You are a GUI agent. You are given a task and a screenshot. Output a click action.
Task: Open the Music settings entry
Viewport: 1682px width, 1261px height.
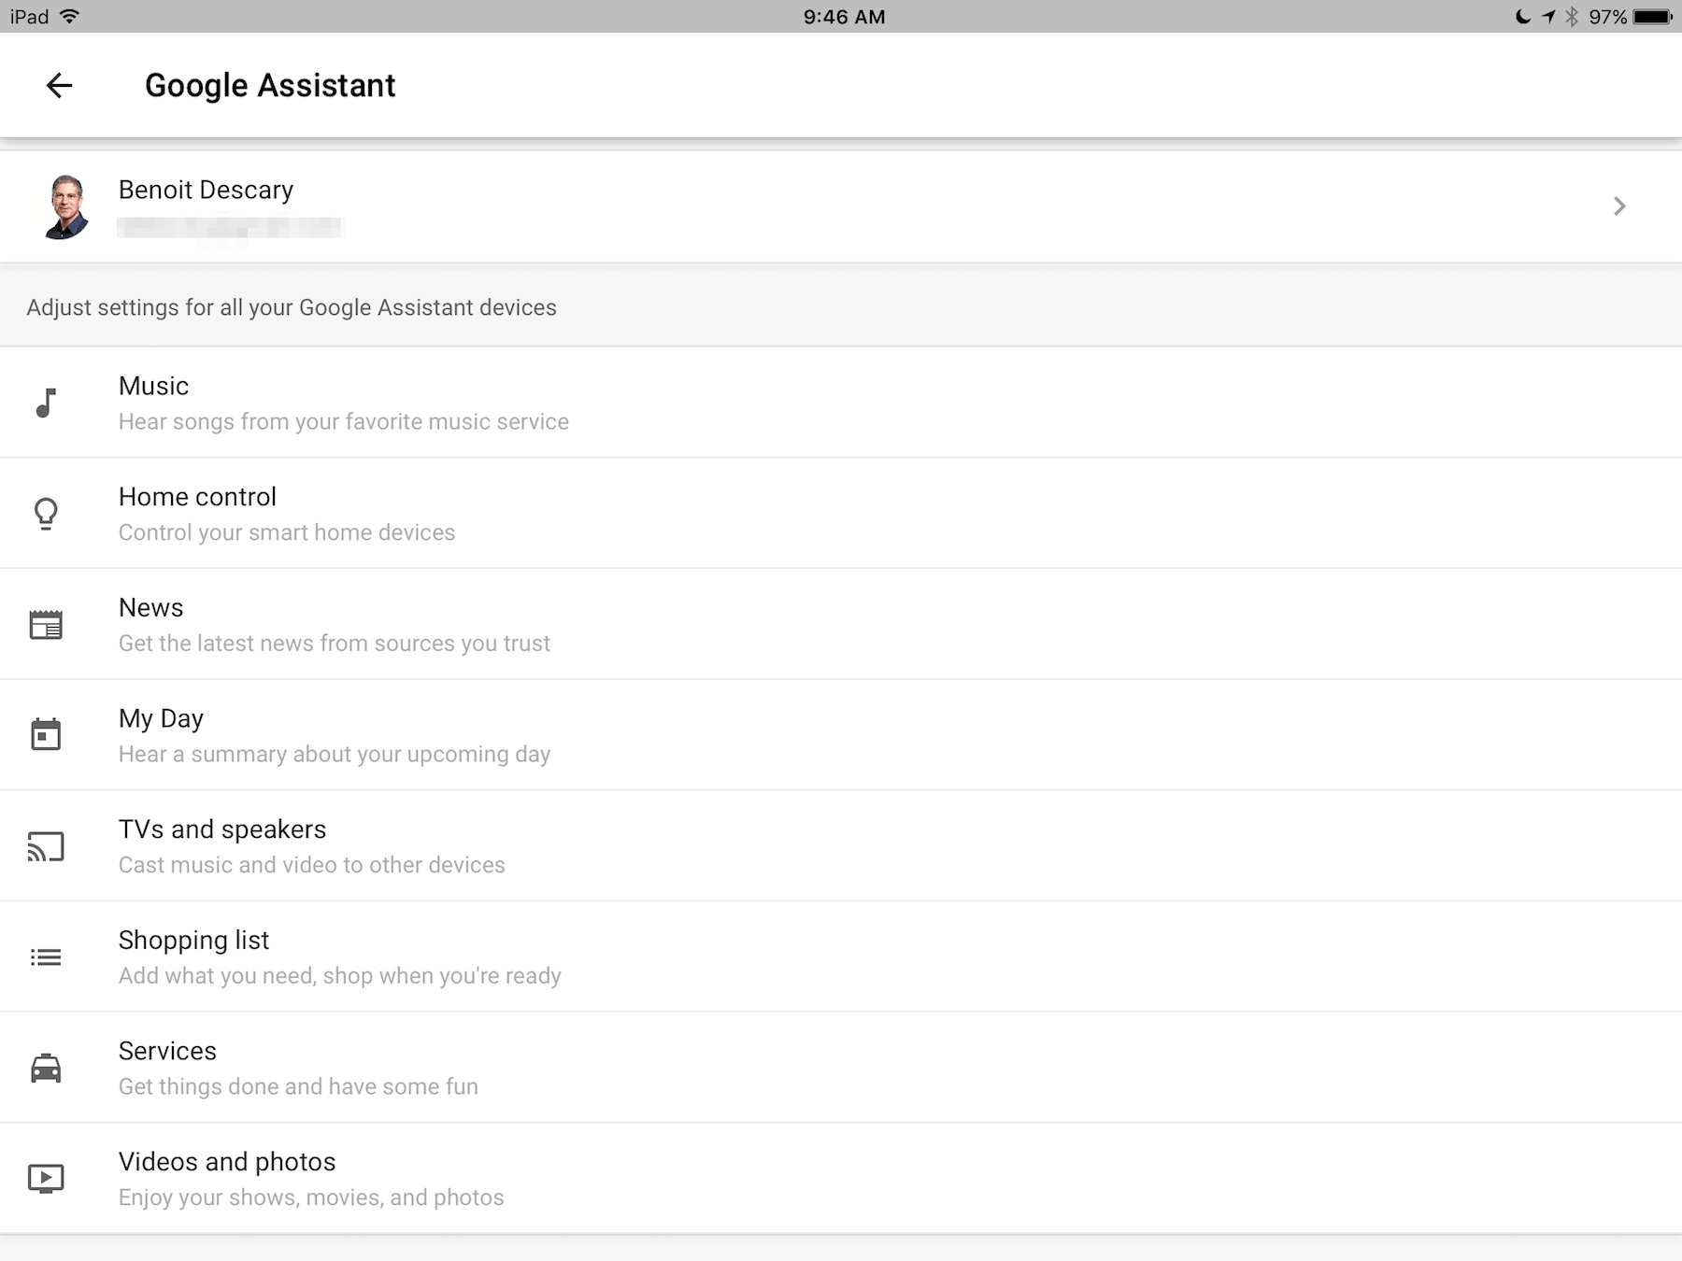(841, 403)
